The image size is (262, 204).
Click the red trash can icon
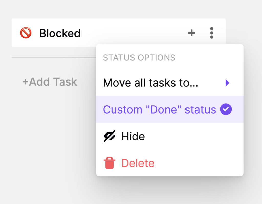click(109, 163)
